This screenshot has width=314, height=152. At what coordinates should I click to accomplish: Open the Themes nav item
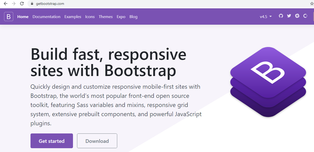[106, 17]
